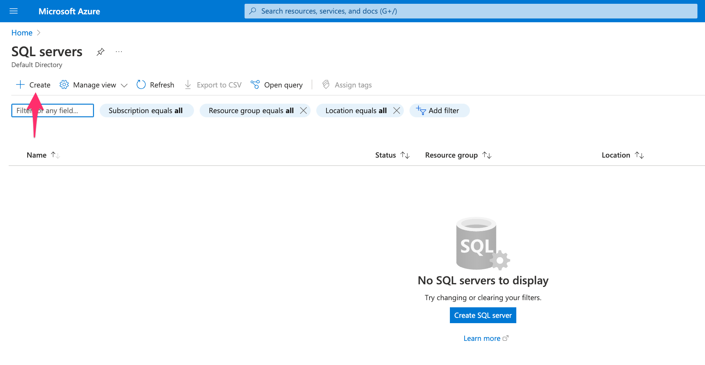Refresh the SQL servers list
The width and height of the screenshot is (705, 365).
click(x=155, y=85)
